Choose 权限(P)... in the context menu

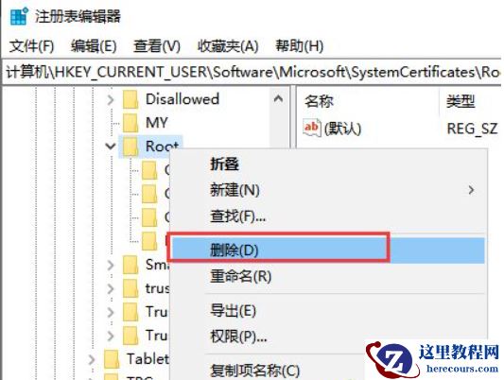pyautogui.click(x=327, y=337)
